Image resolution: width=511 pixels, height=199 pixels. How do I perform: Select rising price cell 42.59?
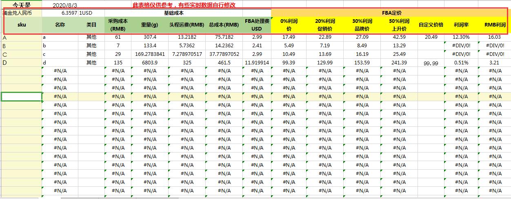[399, 37]
